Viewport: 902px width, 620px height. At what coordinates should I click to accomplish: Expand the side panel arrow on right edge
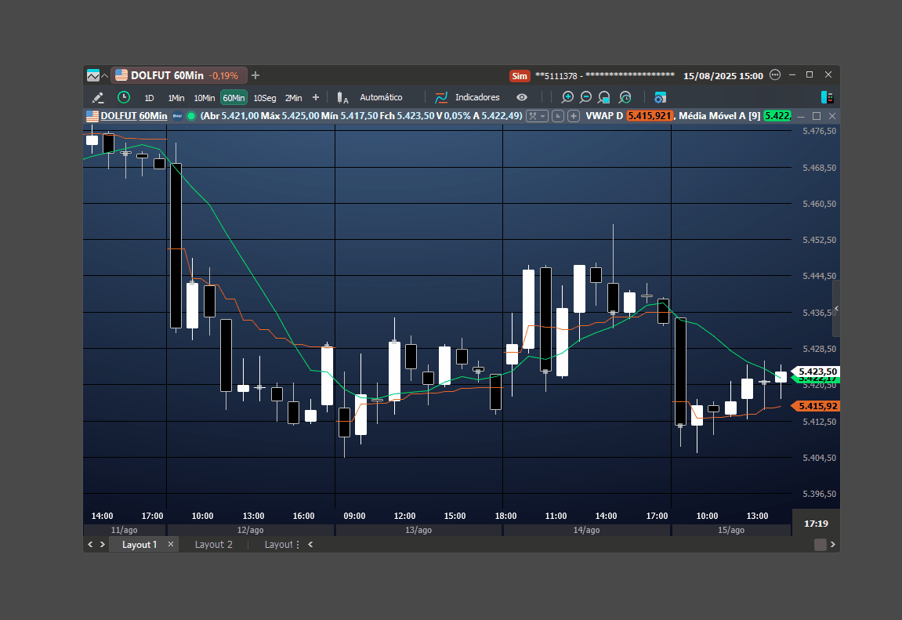[836, 309]
